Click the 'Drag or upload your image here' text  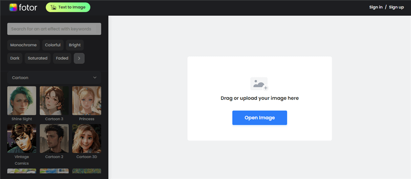260,98
